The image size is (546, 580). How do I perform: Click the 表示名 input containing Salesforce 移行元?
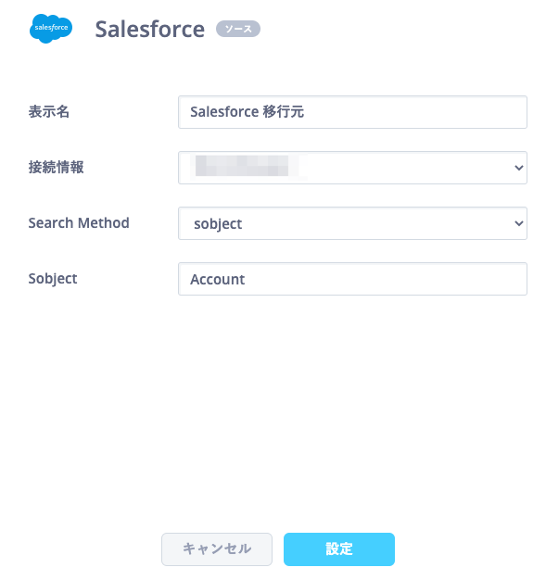[352, 112]
